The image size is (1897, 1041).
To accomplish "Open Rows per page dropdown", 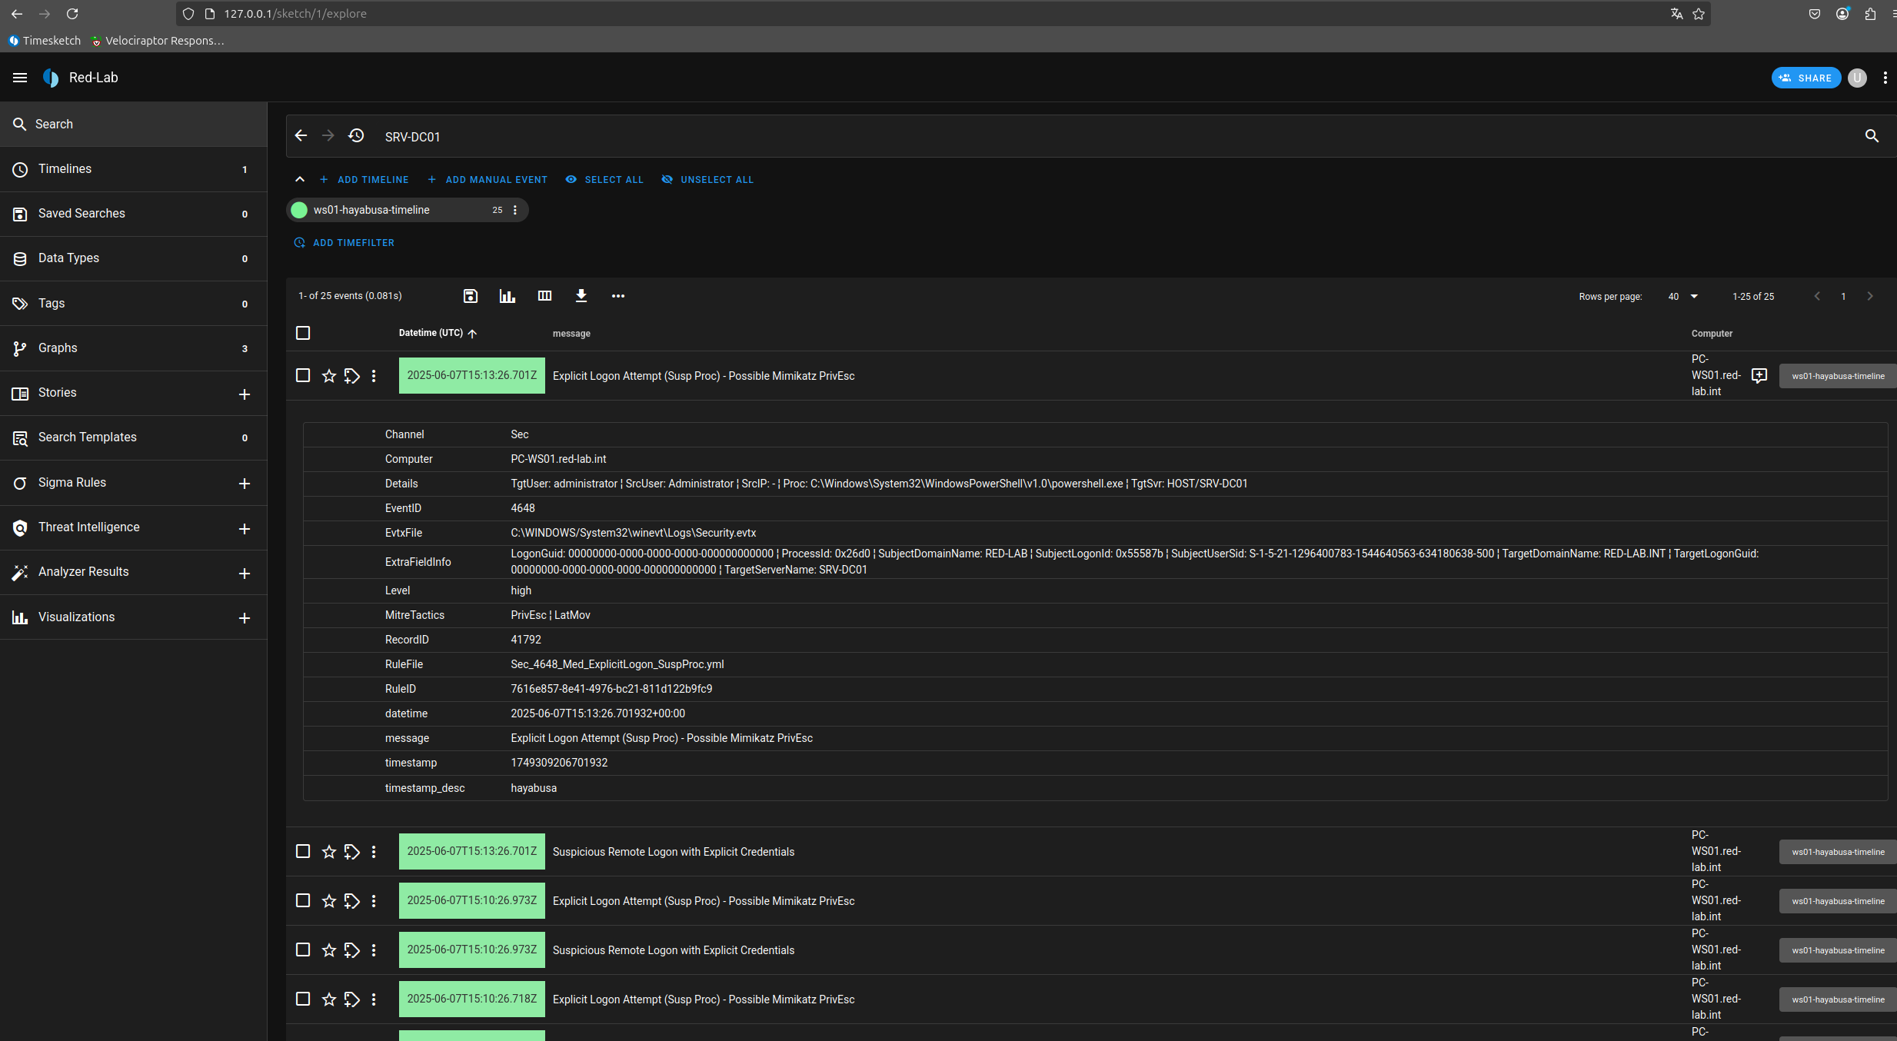I will pyautogui.click(x=1682, y=297).
